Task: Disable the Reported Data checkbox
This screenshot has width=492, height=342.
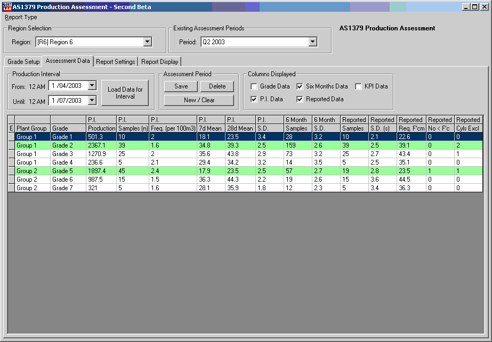Action: coord(300,99)
